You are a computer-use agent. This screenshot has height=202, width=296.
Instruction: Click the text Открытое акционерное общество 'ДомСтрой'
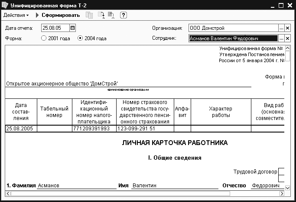click(62, 84)
